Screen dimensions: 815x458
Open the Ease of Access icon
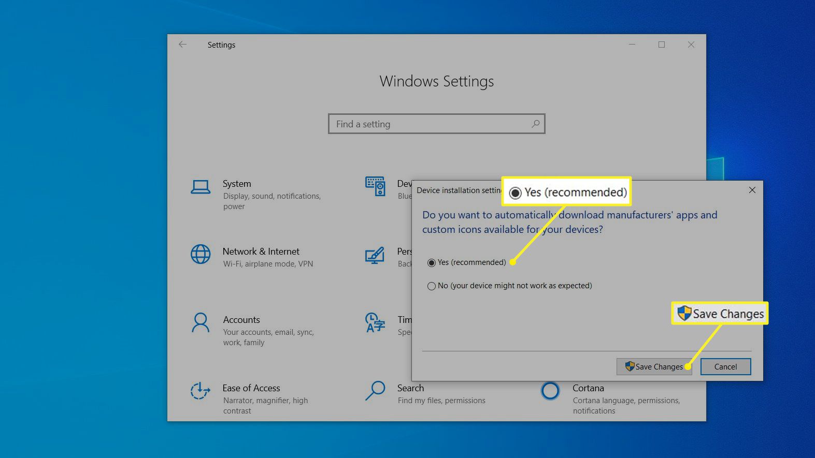click(200, 391)
